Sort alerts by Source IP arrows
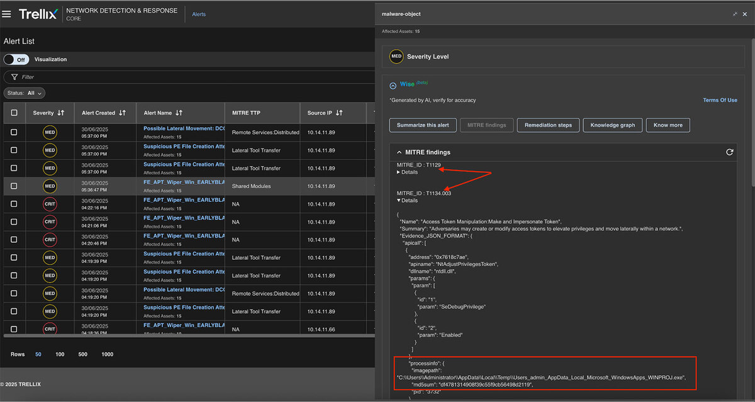Screen dimensions: 755x402 point(339,113)
